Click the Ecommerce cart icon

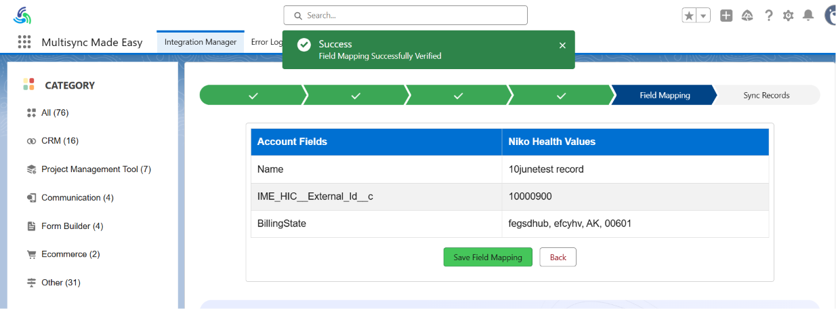(31, 255)
